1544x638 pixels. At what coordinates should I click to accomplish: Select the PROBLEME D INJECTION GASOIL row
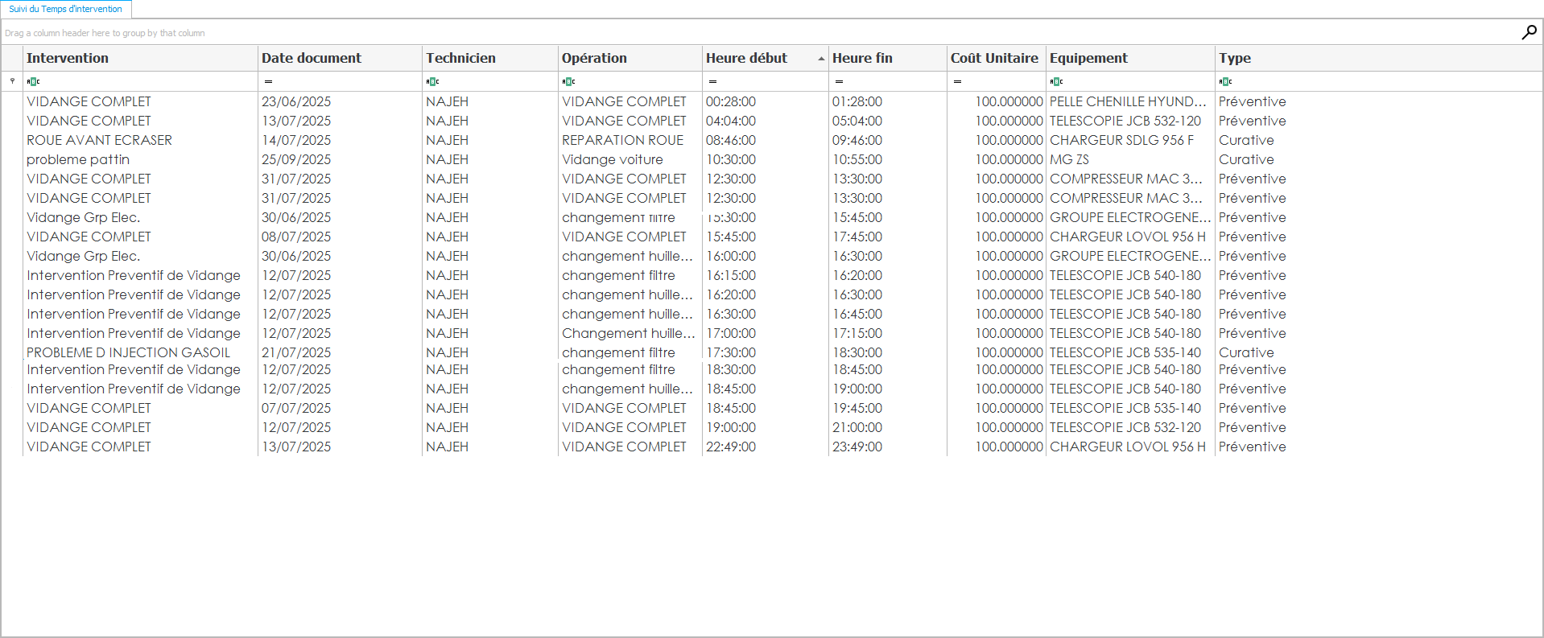tap(128, 352)
